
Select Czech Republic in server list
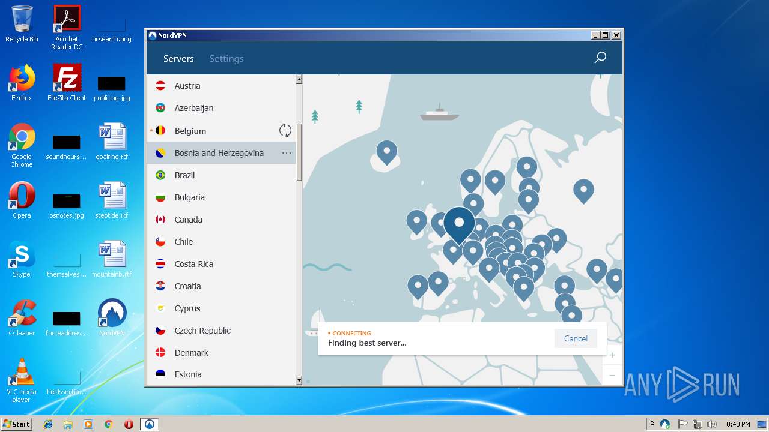pyautogui.click(x=221, y=331)
